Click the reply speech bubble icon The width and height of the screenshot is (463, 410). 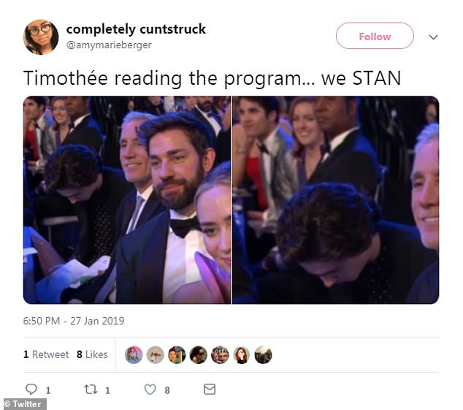(31, 389)
